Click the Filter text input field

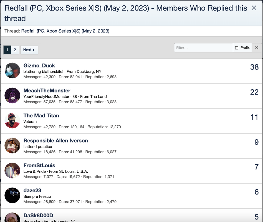tap(203, 48)
